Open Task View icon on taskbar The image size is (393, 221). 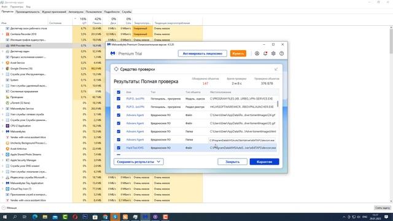click(x=25, y=217)
